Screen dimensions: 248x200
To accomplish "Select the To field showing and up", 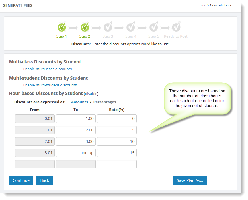I will 76,153.
